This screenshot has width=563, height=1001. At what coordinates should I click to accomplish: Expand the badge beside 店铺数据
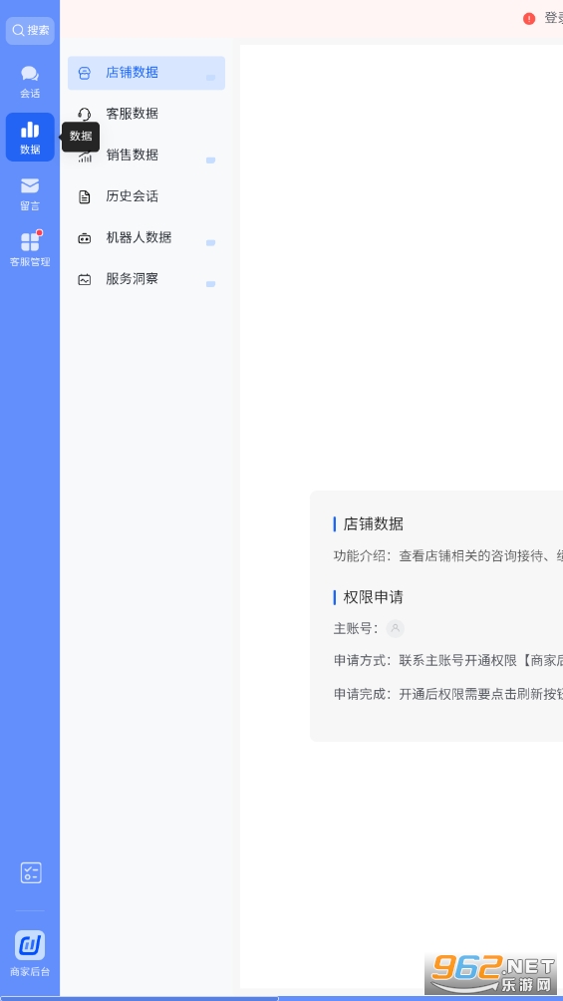pos(210,78)
